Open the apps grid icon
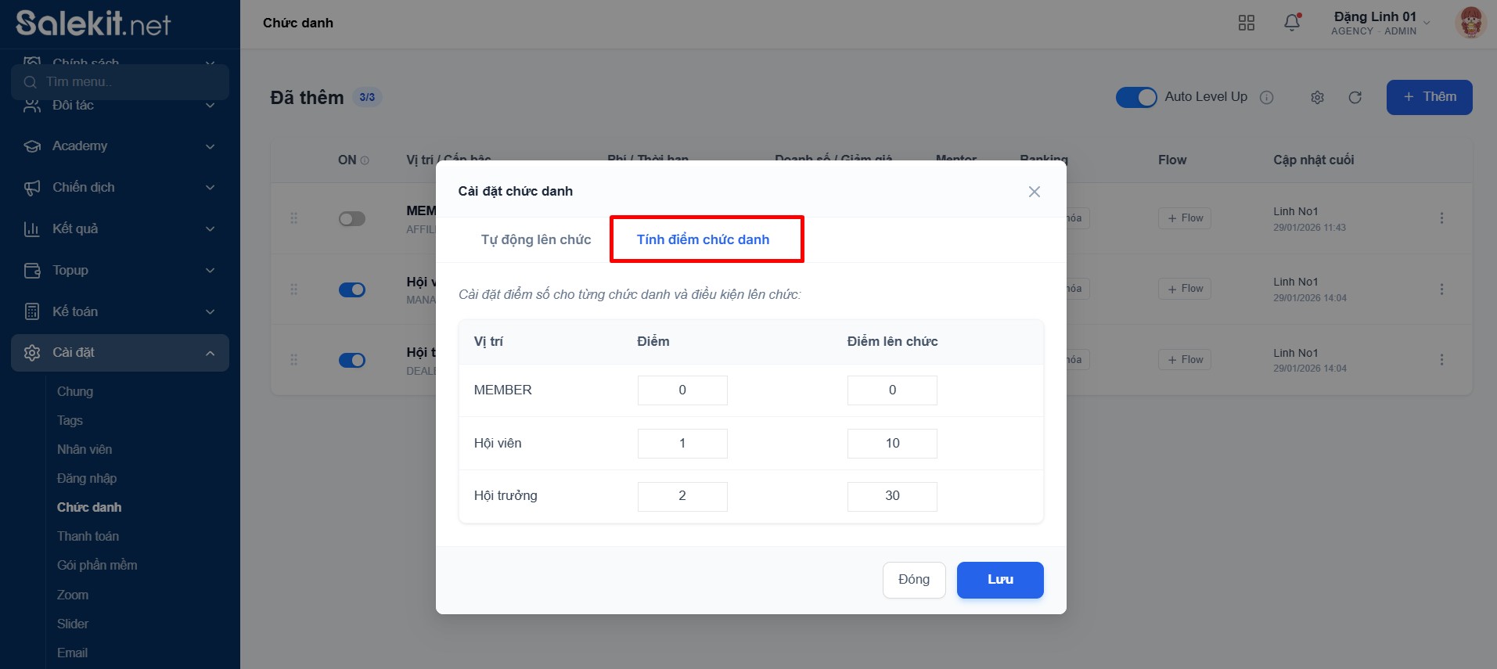Viewport: 1497px width, 669px height. (1247, 23)
